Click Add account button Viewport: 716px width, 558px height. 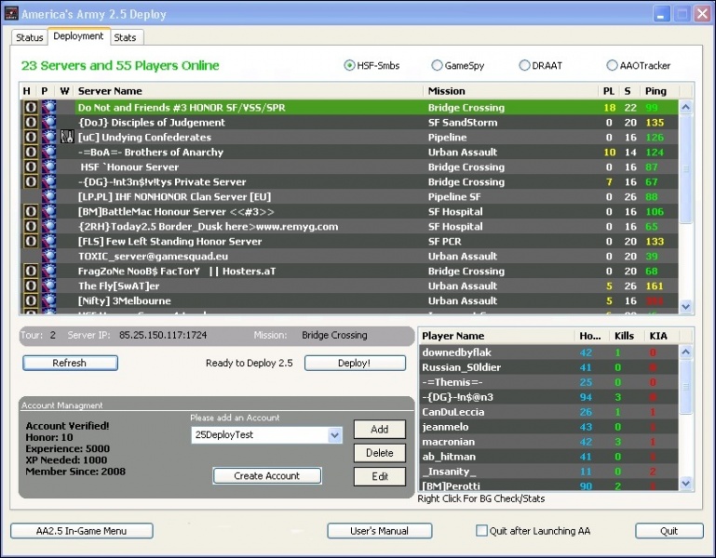coord(380,430)
